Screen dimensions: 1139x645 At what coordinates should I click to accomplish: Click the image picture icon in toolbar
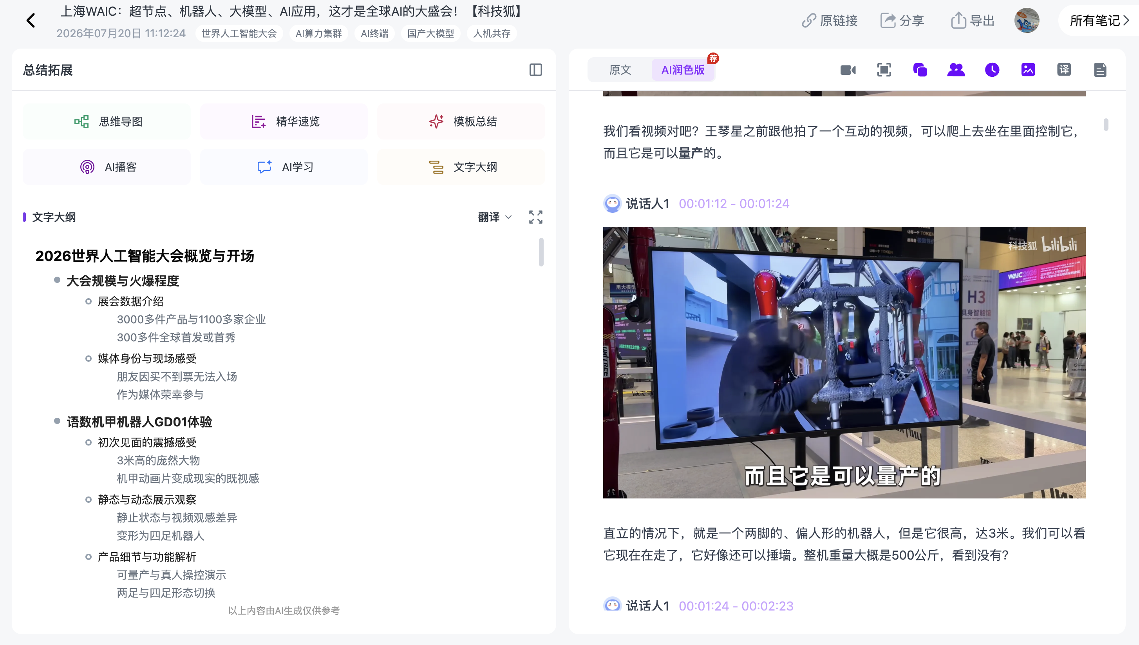click(1028, 70)
